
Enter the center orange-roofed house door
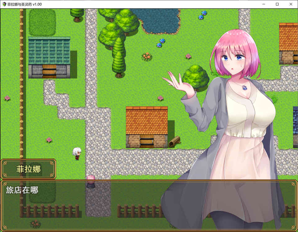tap(147, 141)
